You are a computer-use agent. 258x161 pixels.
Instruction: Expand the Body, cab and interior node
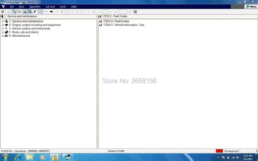click(x=3, y=32)
